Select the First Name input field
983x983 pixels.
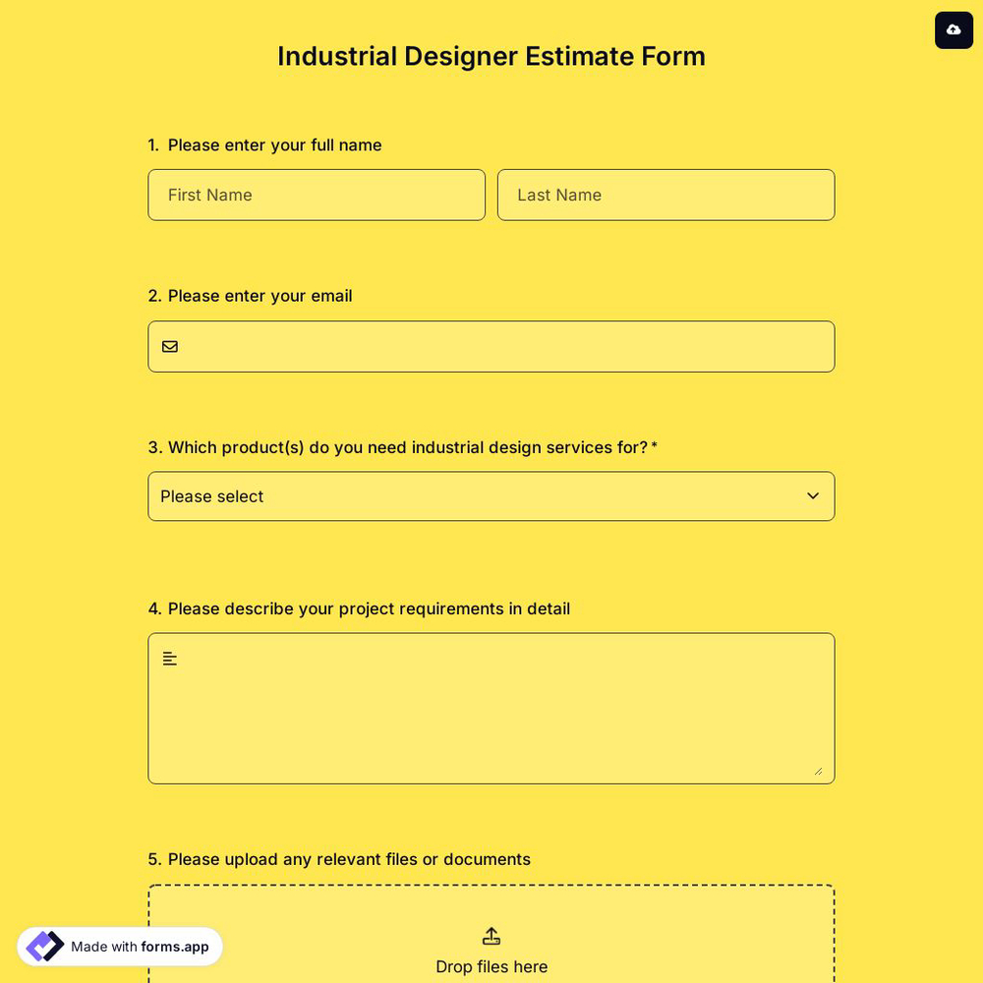click(317, 195)
